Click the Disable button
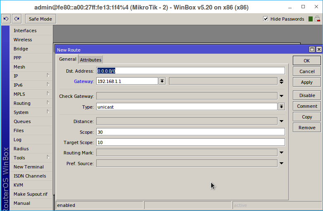 coord(307,95)
